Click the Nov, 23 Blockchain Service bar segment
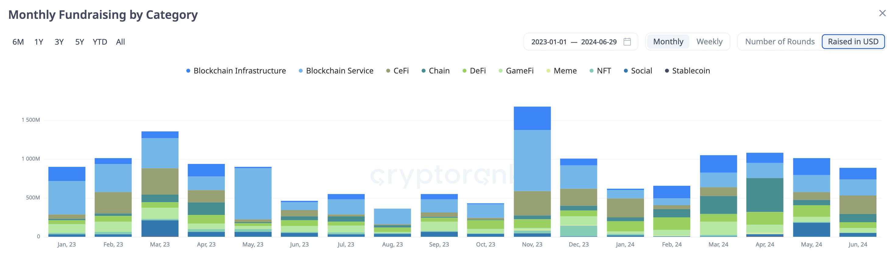Image resolution: width=895 pixels, height=255 pixels. (x=532, y=161)
